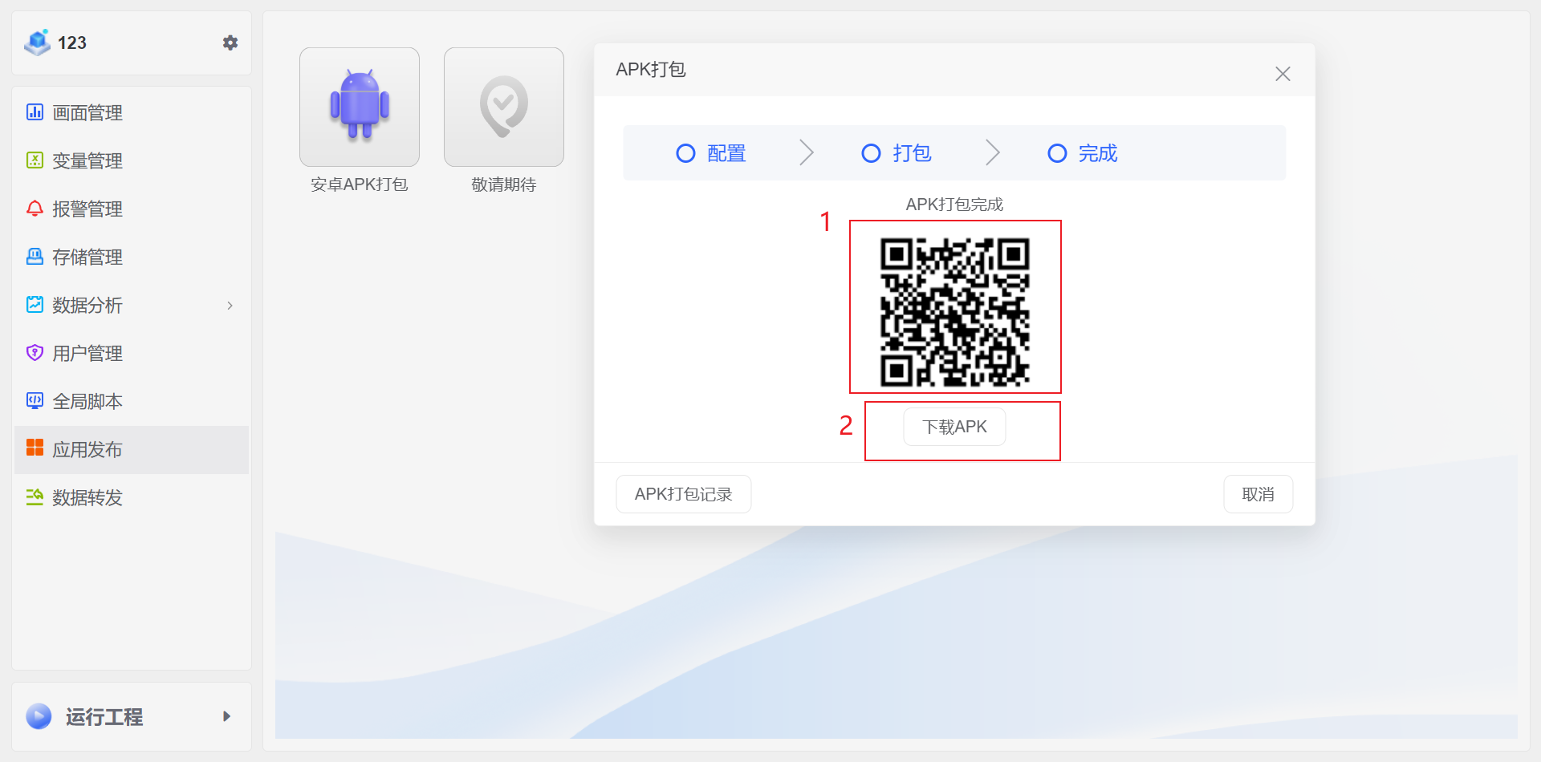
Task: Select 存储管理 storage icon
Action: pos(35,257)
